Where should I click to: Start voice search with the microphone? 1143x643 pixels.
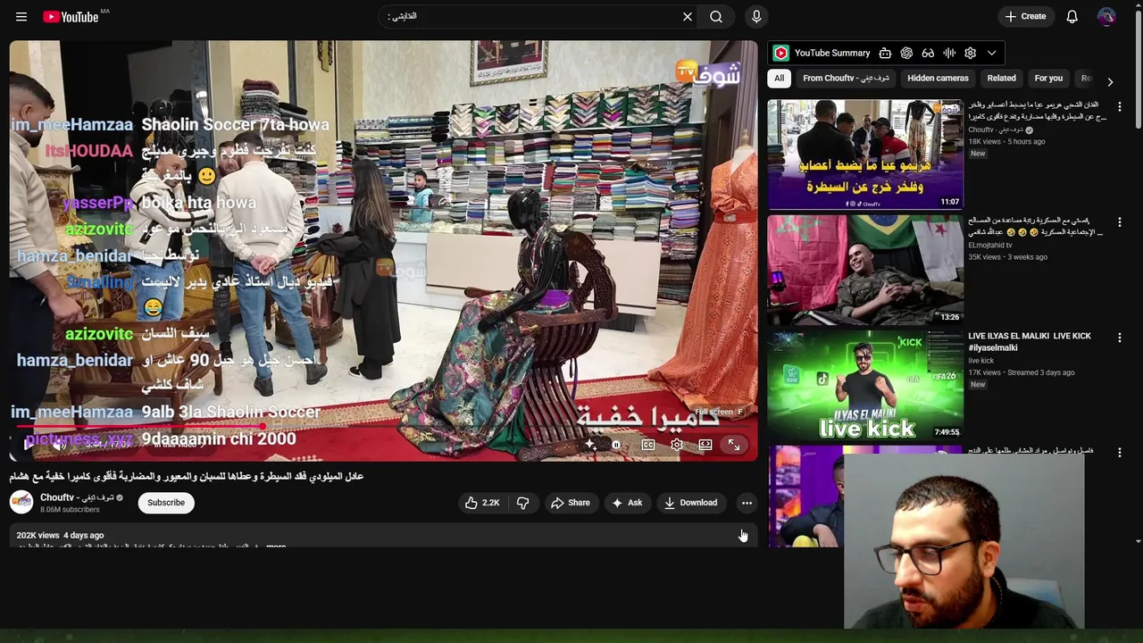tap(756, 16)
